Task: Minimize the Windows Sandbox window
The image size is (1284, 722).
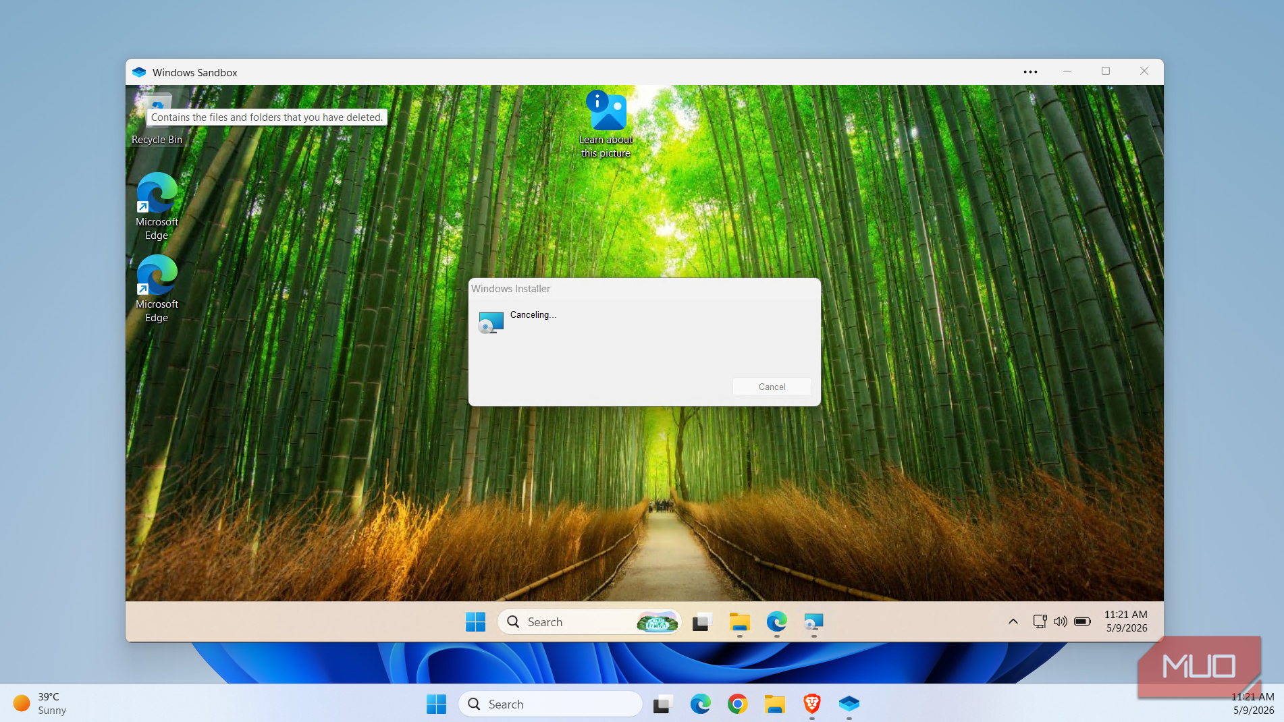Action: coord(1067,72)
